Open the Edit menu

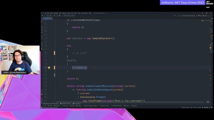pos(48,13)
